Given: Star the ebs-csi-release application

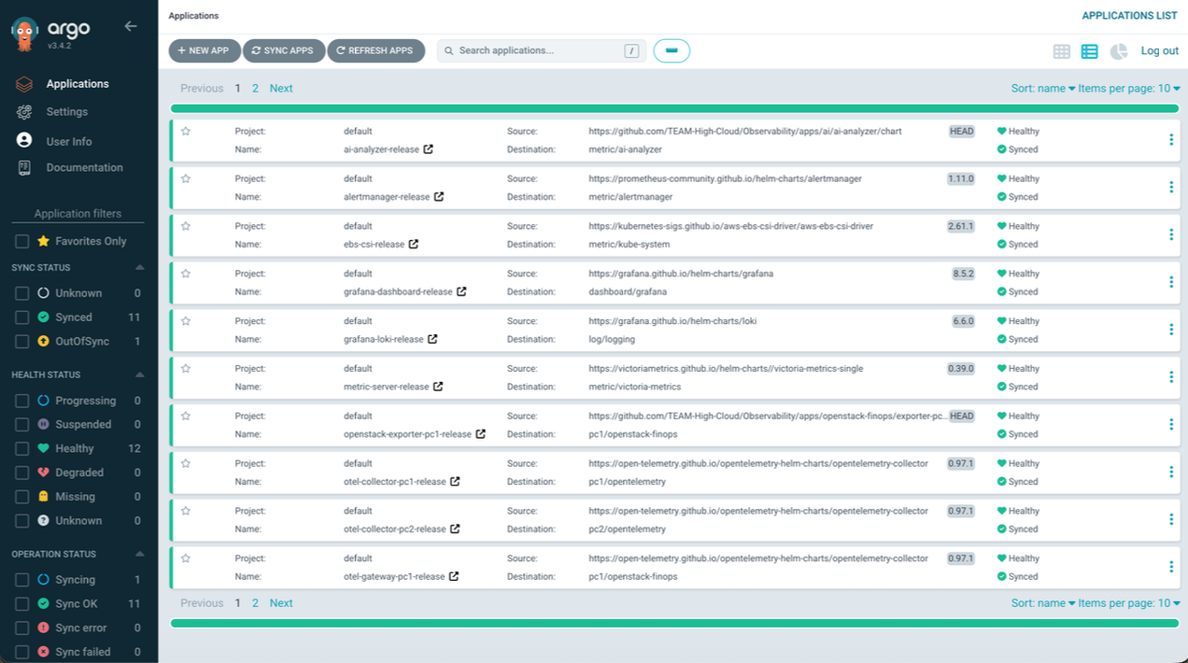Looking at the screenshot, I should coord(186,226).
